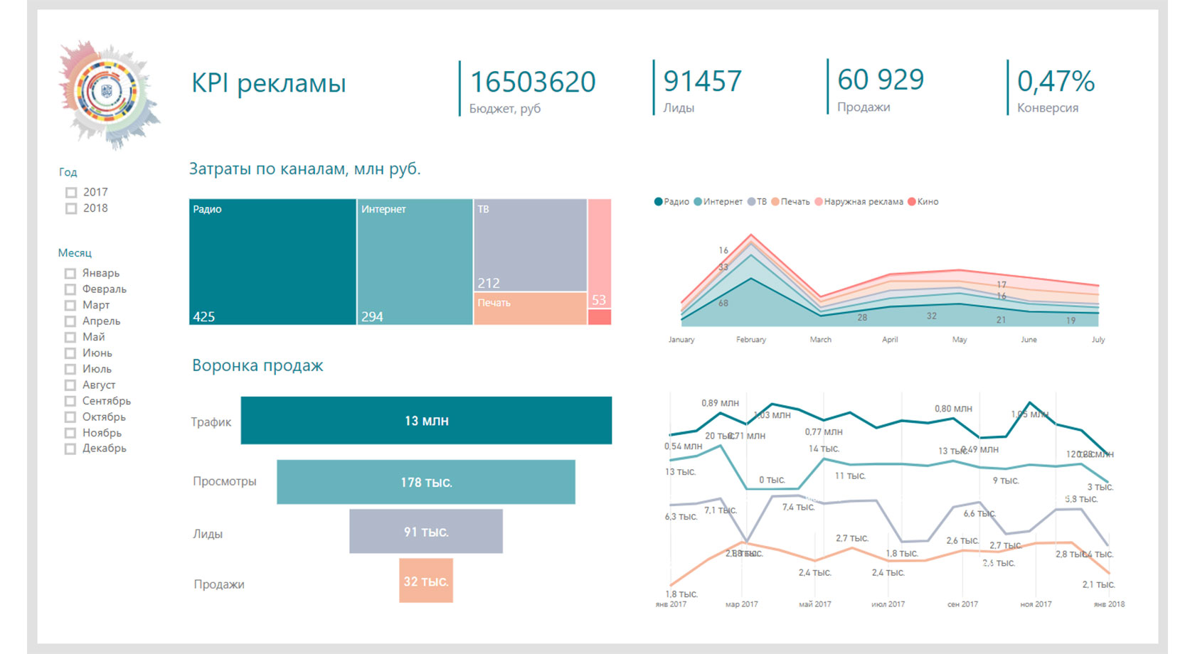
Task: Click the Месяц filter heading
Action: click(75, 253)
